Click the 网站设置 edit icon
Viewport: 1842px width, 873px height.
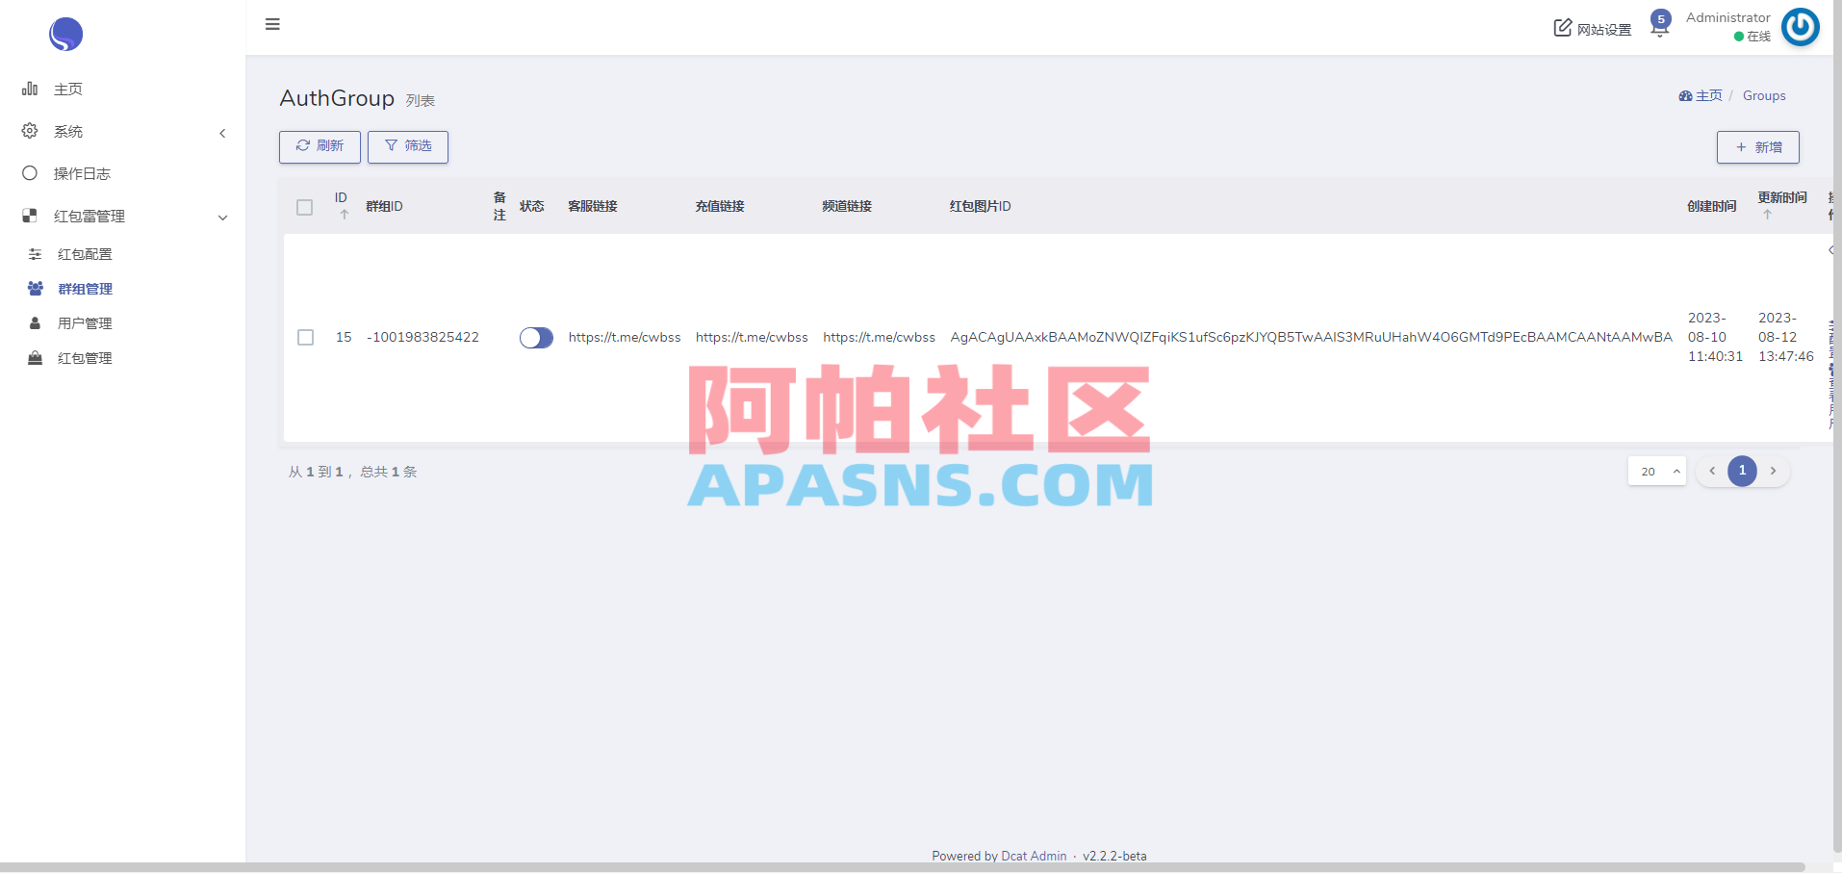[1563, 28]
